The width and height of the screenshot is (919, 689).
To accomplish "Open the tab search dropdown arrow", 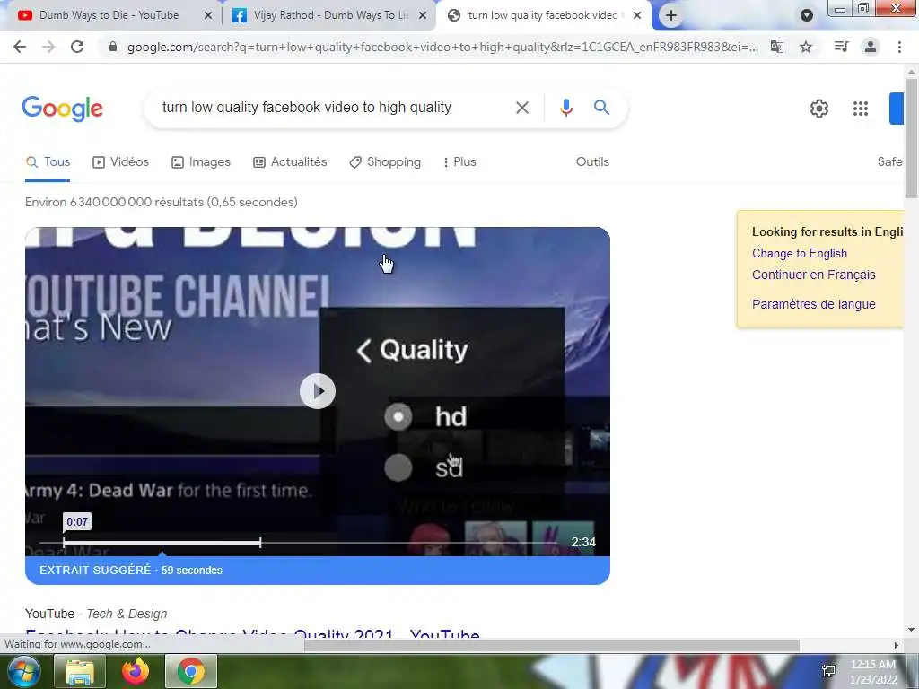I will click(x=807, y=16).
